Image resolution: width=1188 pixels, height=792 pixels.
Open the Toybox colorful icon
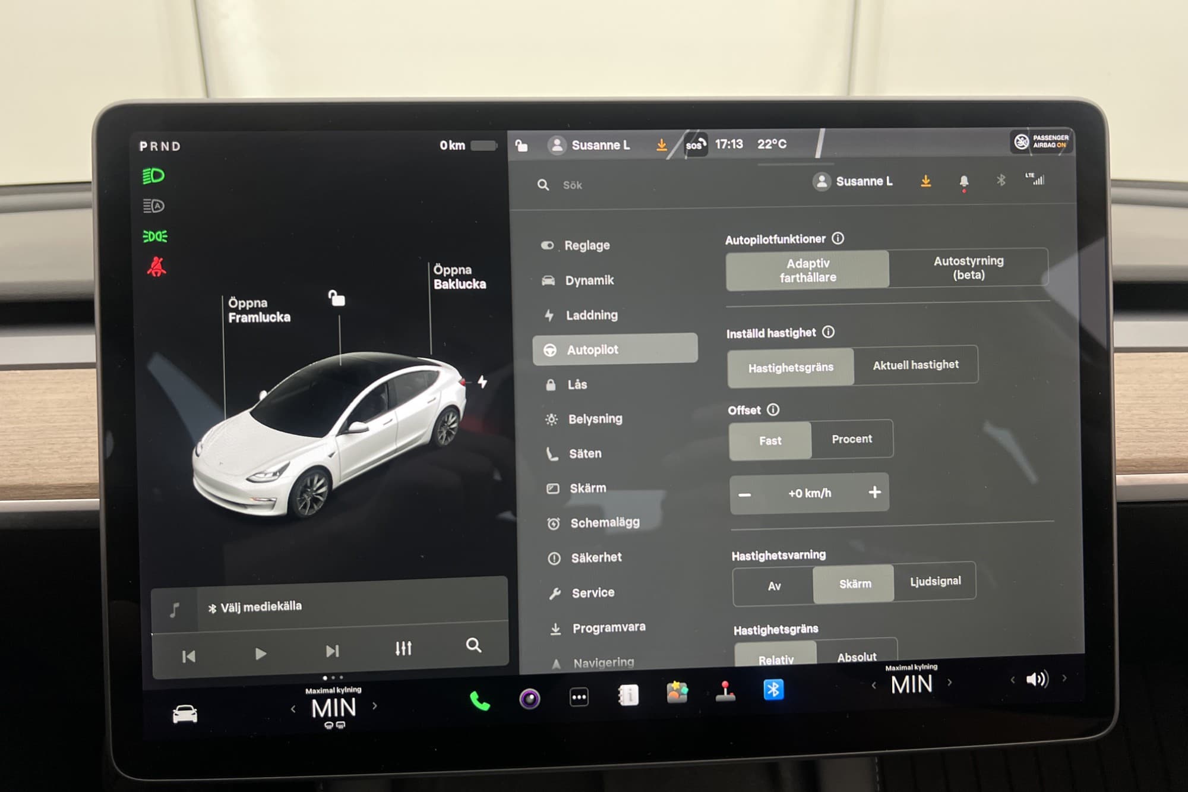point(677,692)
